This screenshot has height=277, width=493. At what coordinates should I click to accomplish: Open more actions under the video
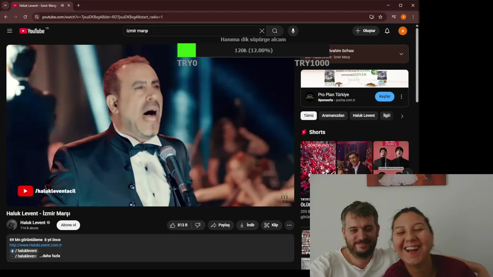coord(289,225)
